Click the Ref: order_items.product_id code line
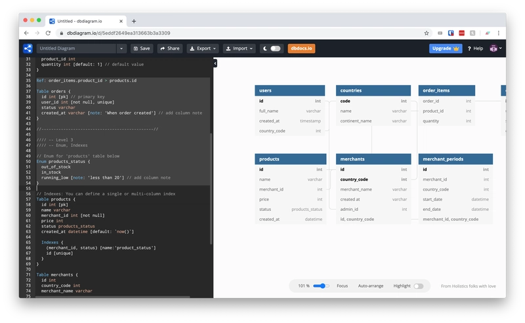This screenshot has width=525, height=323. click(x=87, y=81)
